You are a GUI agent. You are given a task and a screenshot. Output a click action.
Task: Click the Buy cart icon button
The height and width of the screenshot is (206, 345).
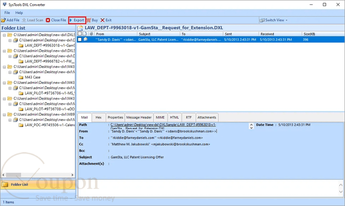[x=89, y=20]
